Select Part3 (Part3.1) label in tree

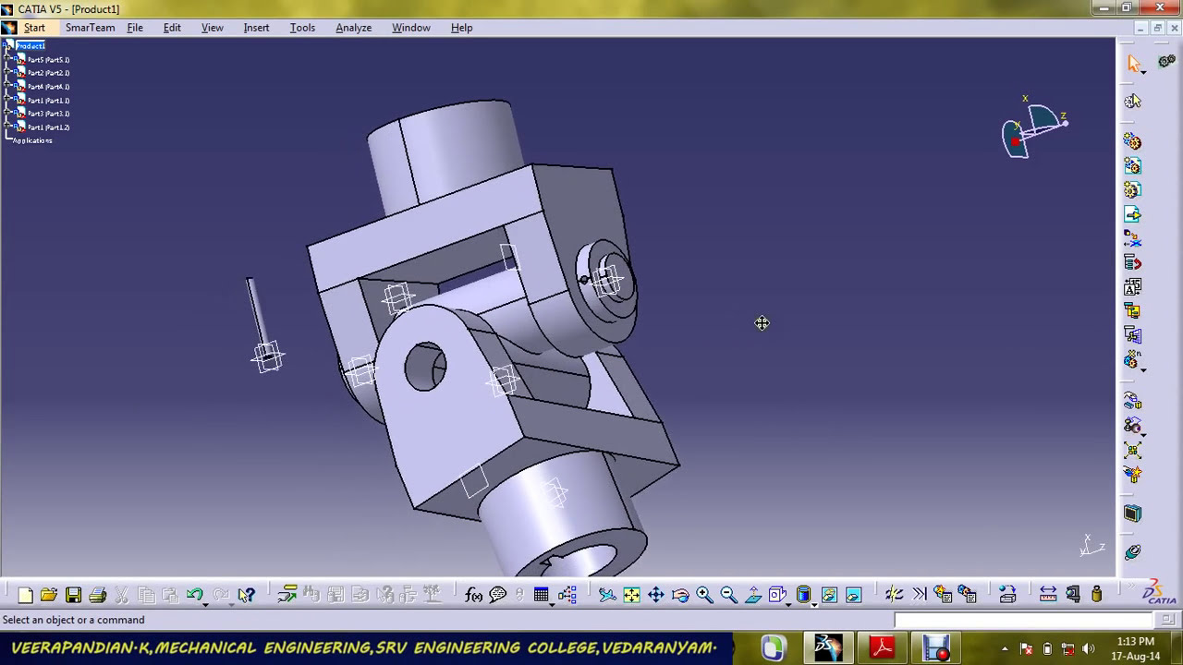point(48,114)
